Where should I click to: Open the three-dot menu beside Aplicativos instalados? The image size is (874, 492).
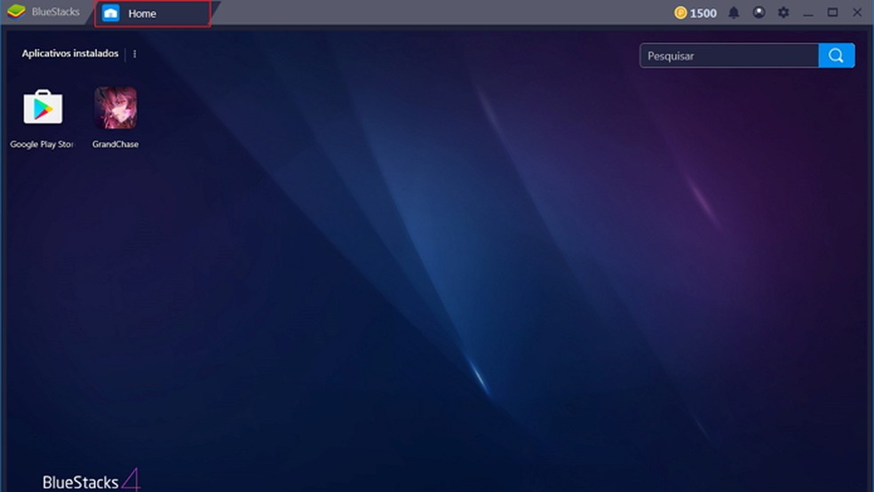[134, 54]
